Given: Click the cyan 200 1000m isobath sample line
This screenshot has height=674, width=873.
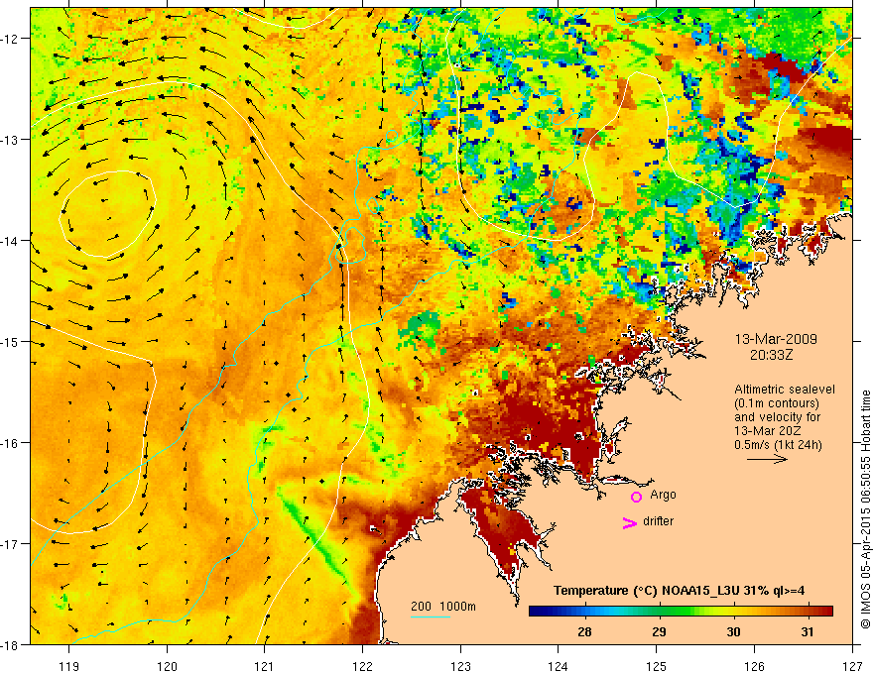Looking at the screenshot, I should pos(431,618).
